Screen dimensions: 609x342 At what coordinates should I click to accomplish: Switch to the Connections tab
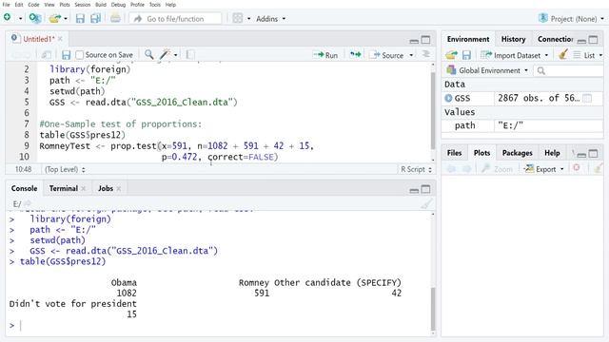click(555, 39)
